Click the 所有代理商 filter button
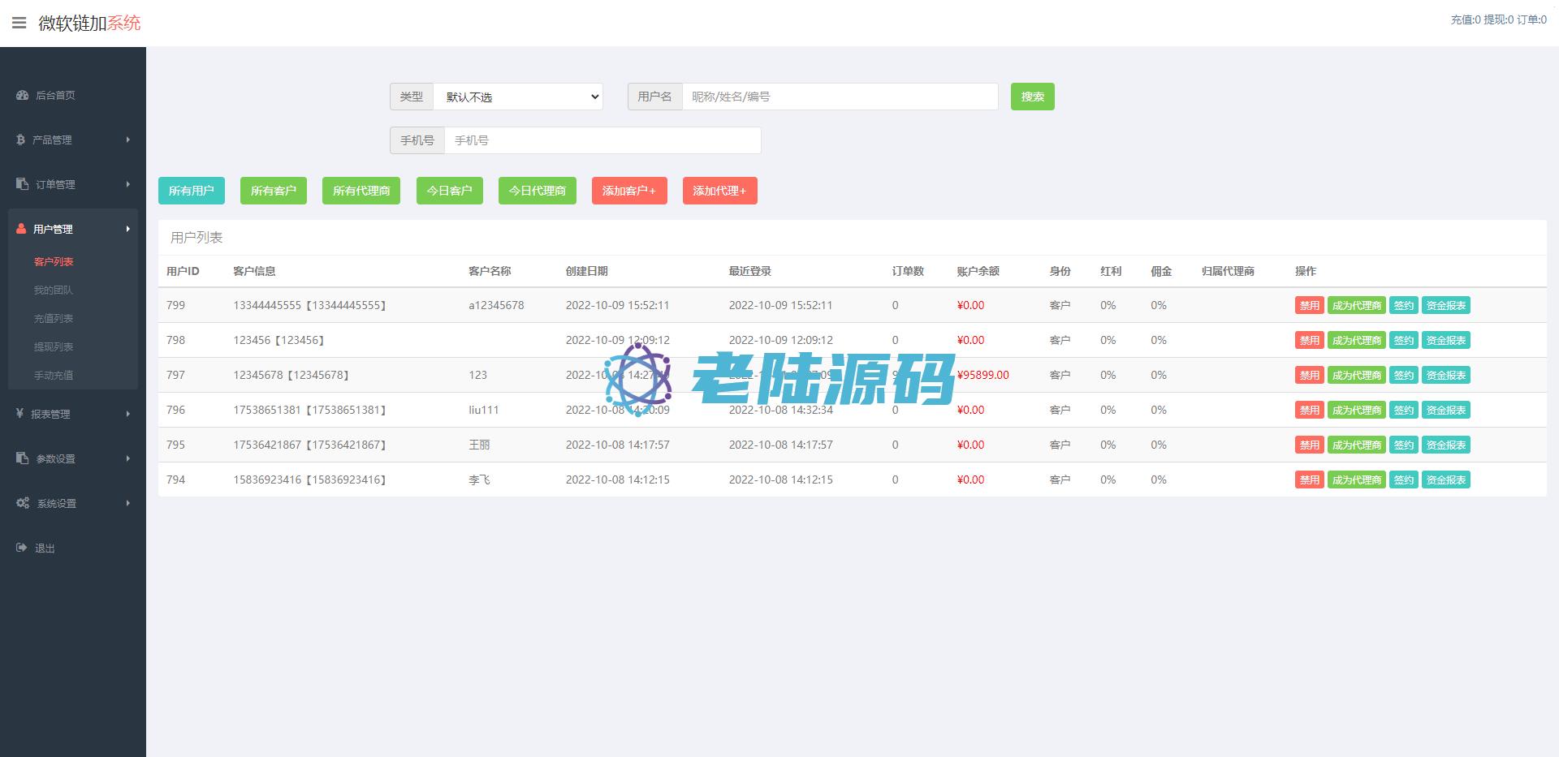1559x757 pixels. point(361,191)
